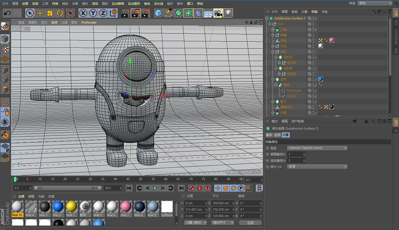Select the Move tool in top toolbar
This screenshot has height=230, width=399.
tap(40, 13)
